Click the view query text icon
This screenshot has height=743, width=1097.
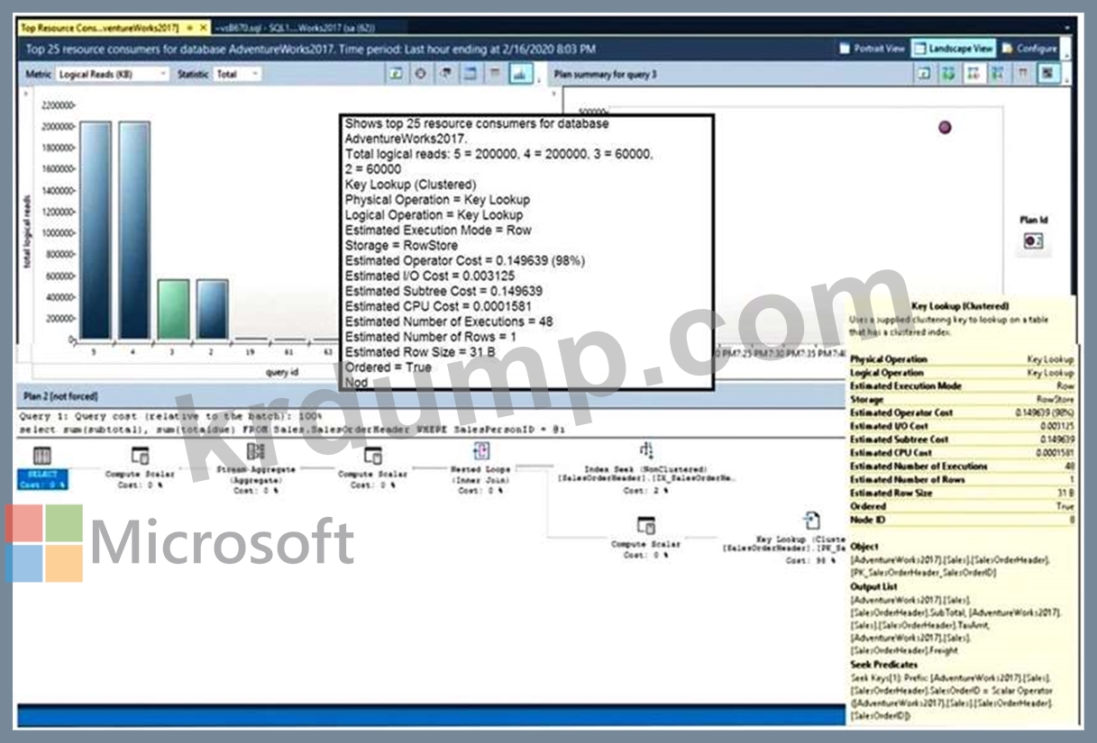(445, 75)
